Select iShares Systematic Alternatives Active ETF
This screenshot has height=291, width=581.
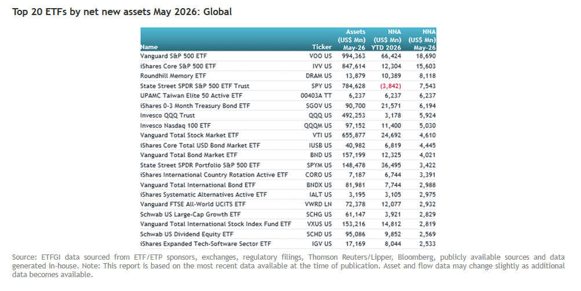pos(203,194)
